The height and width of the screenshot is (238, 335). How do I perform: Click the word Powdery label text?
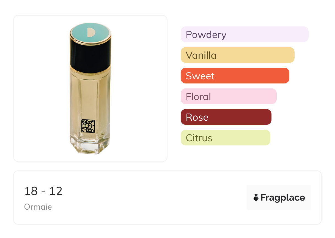(206, 35)
